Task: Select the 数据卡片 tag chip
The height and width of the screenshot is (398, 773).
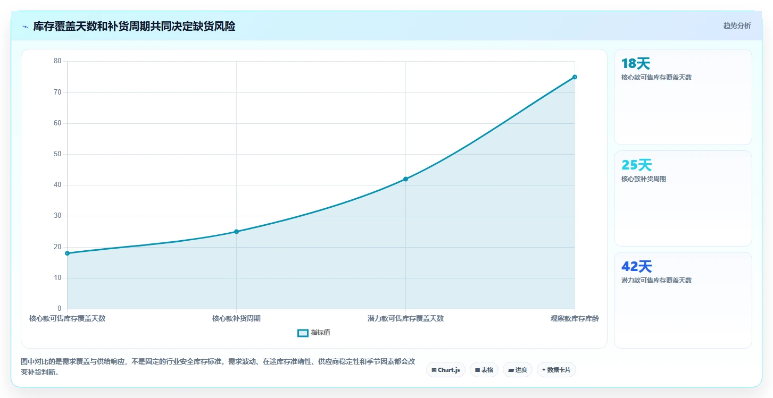Action: click(556, 370)
